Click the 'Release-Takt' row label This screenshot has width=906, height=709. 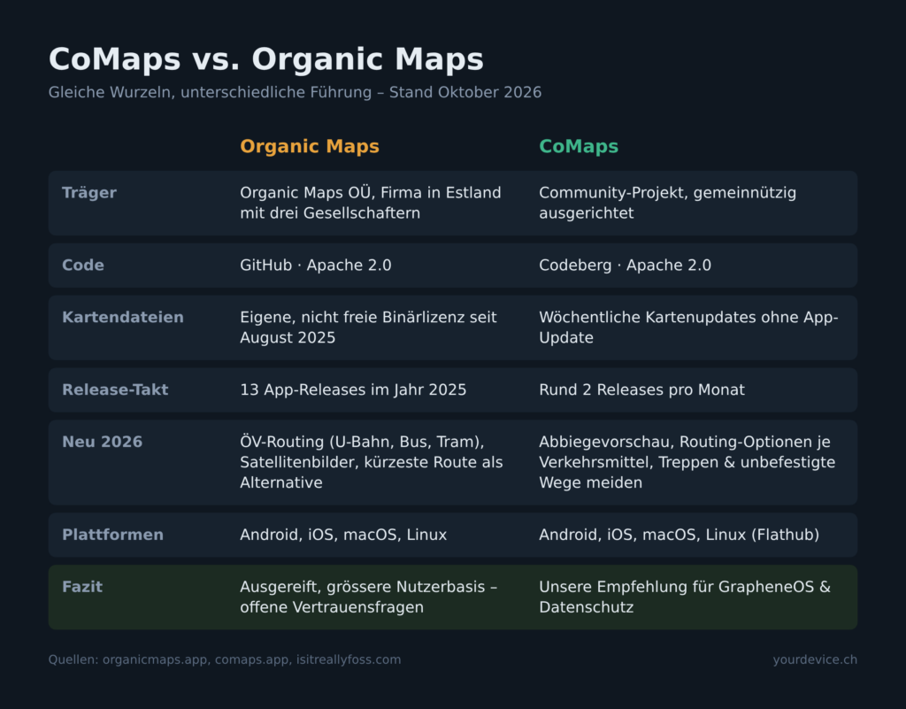[x=115, y=390]
